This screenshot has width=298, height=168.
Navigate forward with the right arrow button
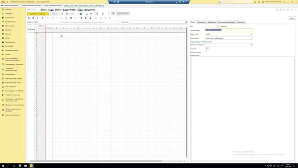tap(33, 9)
